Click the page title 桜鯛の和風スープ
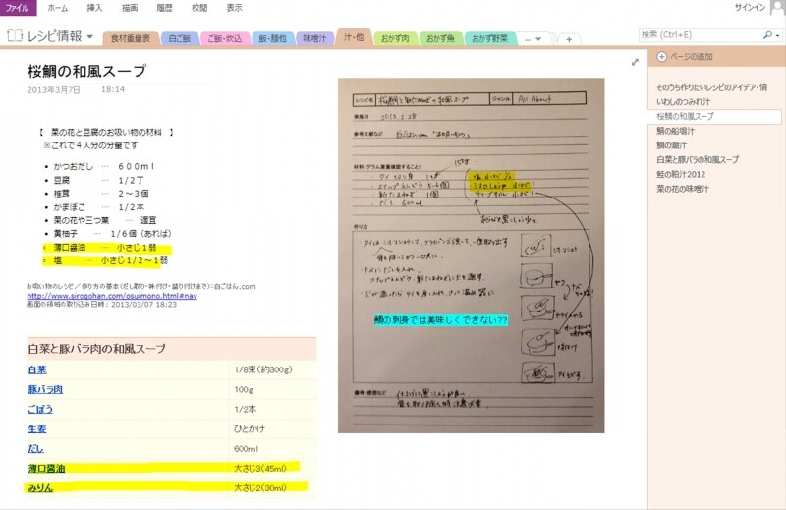This screenshot has width=786, height=510. 86,71
